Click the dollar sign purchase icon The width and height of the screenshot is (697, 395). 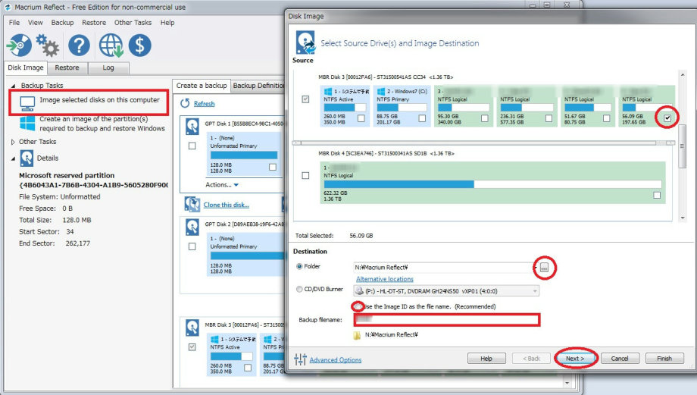(x=139, y=45)
